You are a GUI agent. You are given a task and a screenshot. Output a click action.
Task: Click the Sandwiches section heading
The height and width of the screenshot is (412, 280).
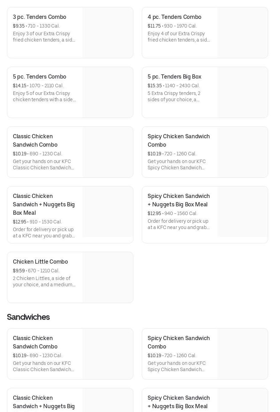tap(28, 317)
